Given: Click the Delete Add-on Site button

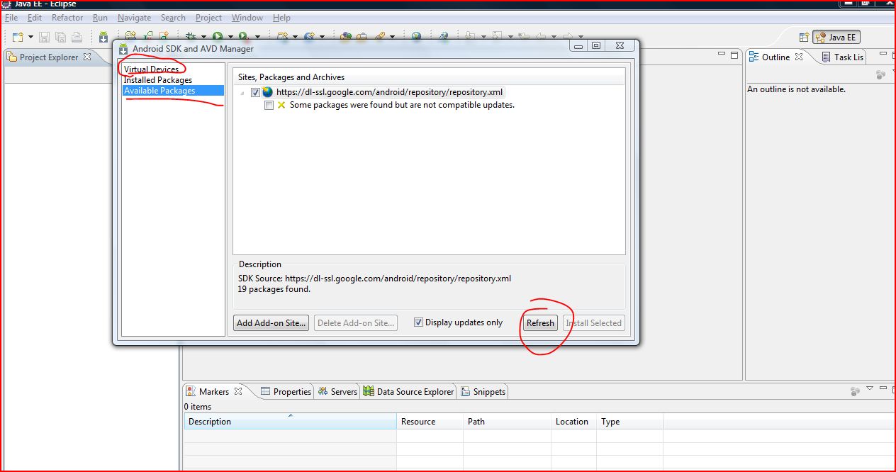Looking at the screenshot, I should pyautogui.click(x=356, y=323).
